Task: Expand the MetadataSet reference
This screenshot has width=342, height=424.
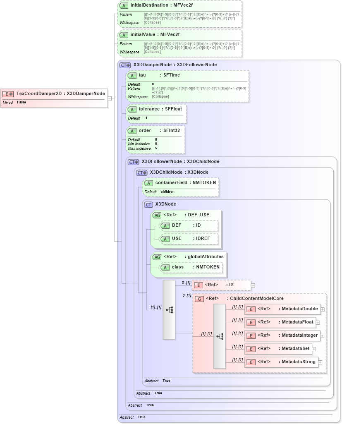Action: (314, 349)
